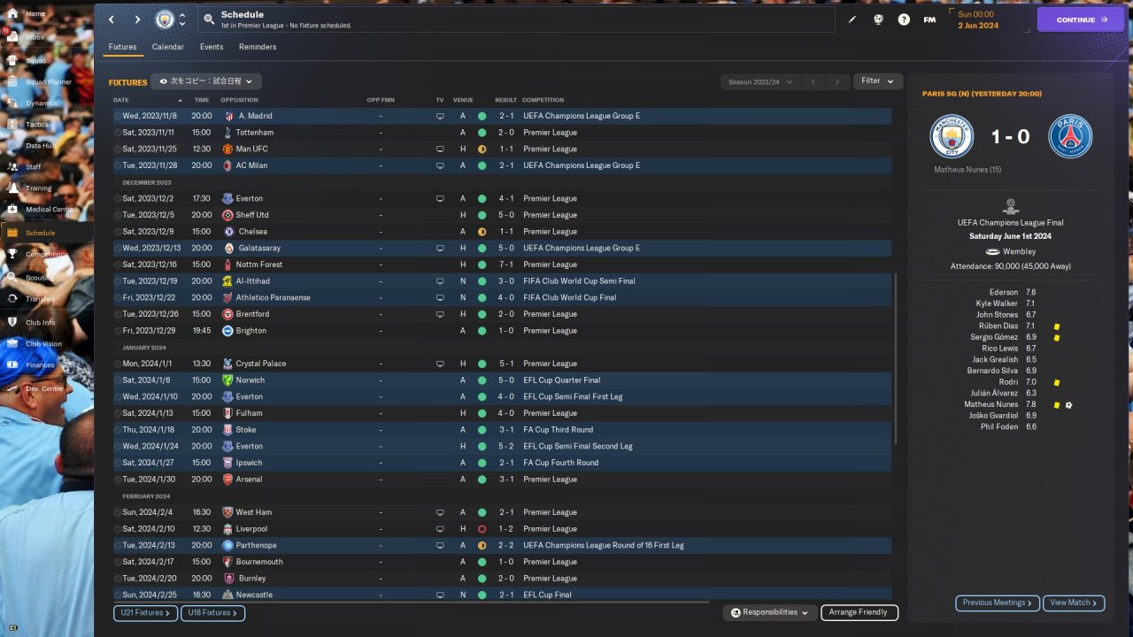
Task: Click the Paris SG crest in match panel
Action: 1070,136
